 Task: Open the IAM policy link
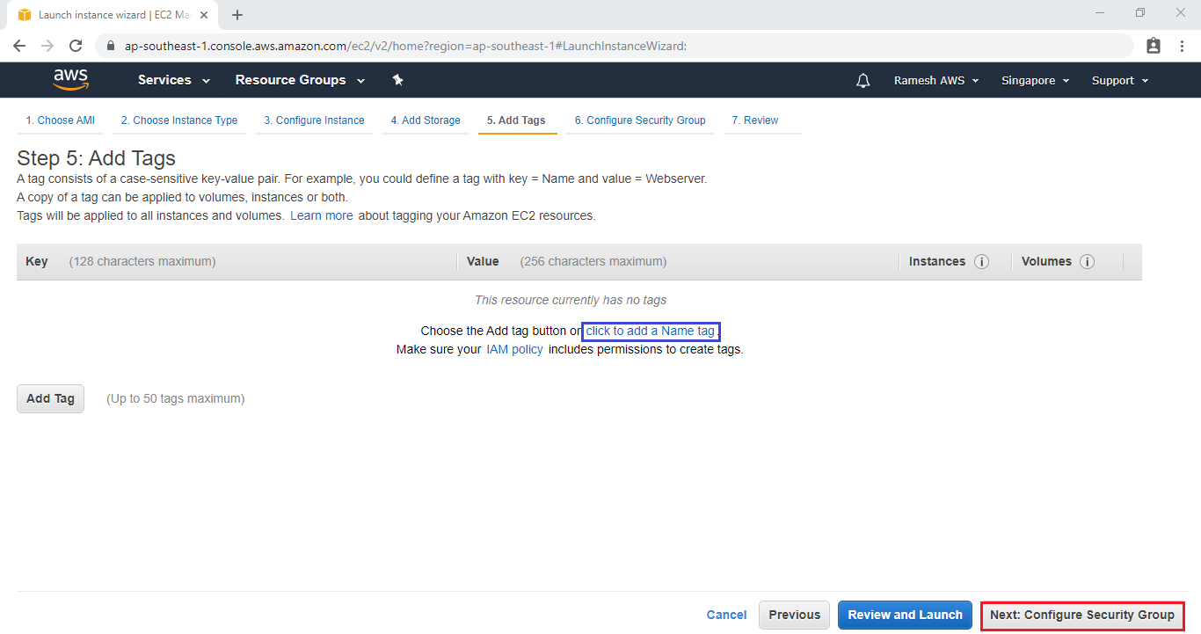(x=514, y=349)
